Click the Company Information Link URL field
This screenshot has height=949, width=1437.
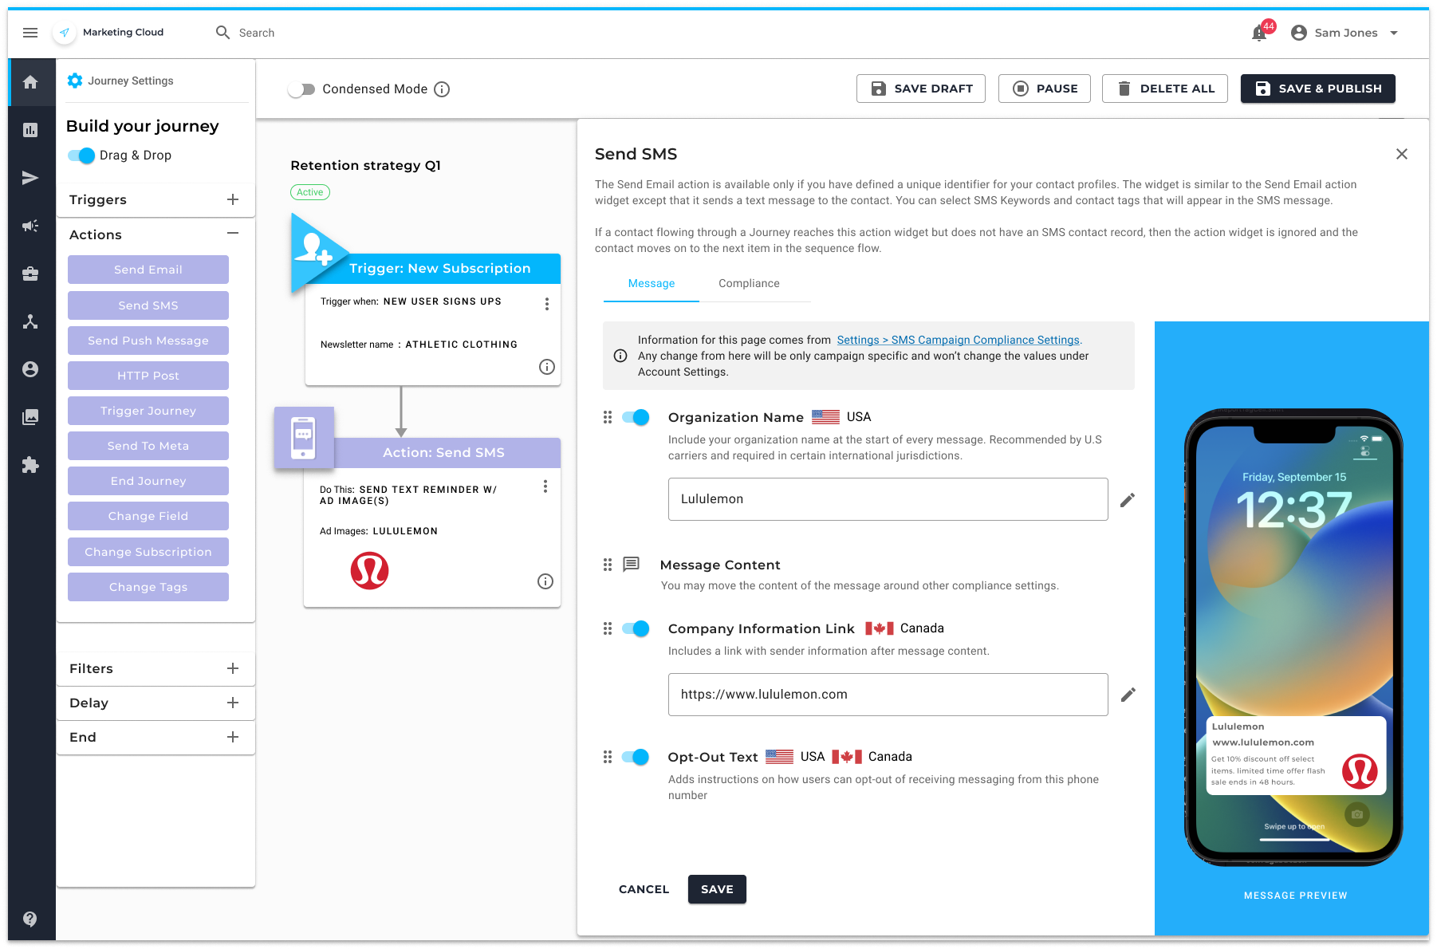click(x=888, y=695)
